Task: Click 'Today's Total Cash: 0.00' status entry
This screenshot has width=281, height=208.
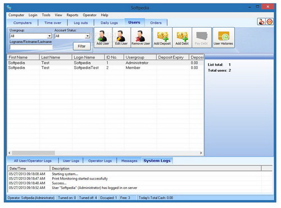Action: (156, 198)
